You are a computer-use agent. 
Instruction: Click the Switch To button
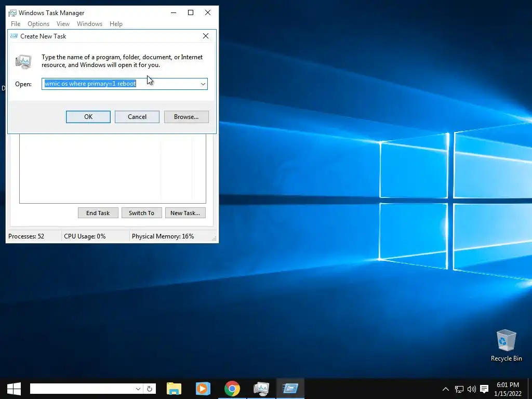pyautogui.click(x=141, y=212)
